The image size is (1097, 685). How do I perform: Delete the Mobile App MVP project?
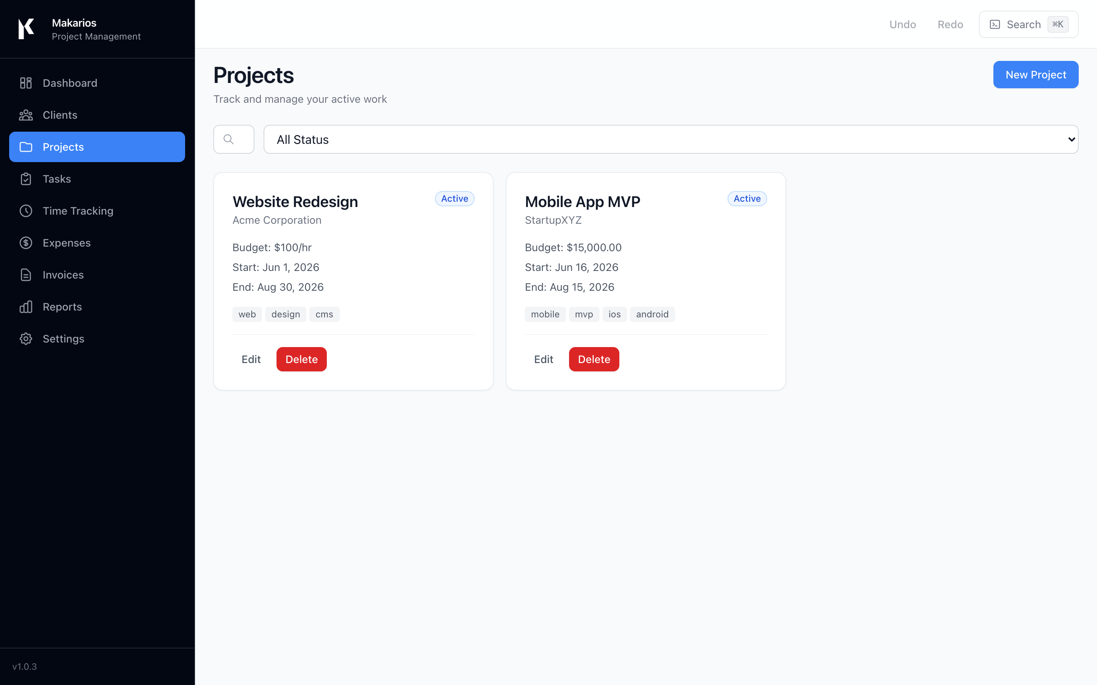click(594, 359)
